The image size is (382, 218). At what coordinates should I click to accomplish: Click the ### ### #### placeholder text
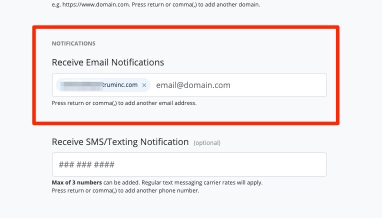pyautogui.click(x=86, y=164)
